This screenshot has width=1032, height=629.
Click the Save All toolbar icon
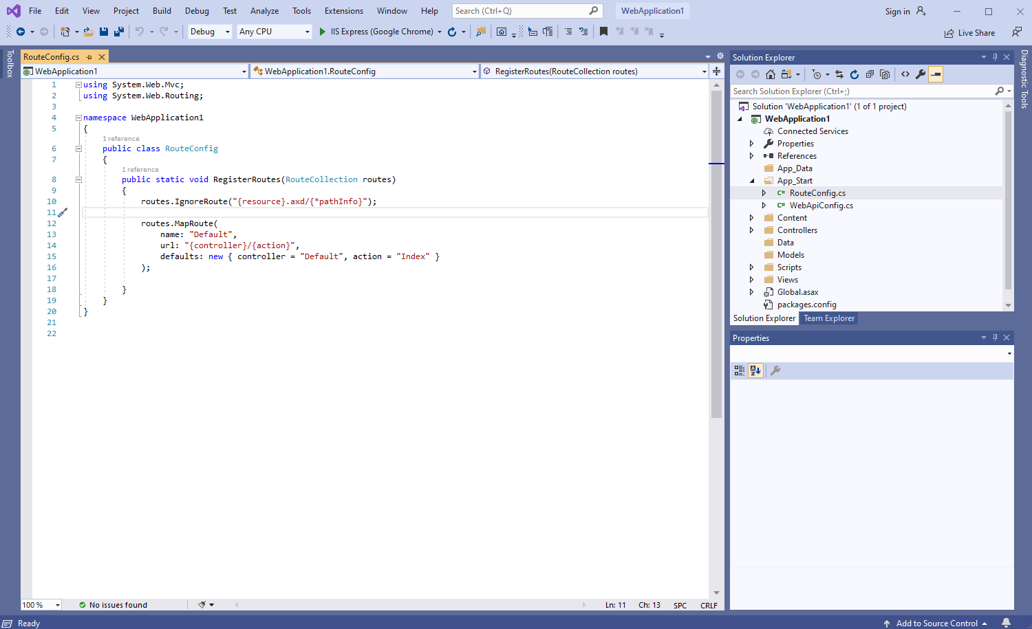coord(118,32)
